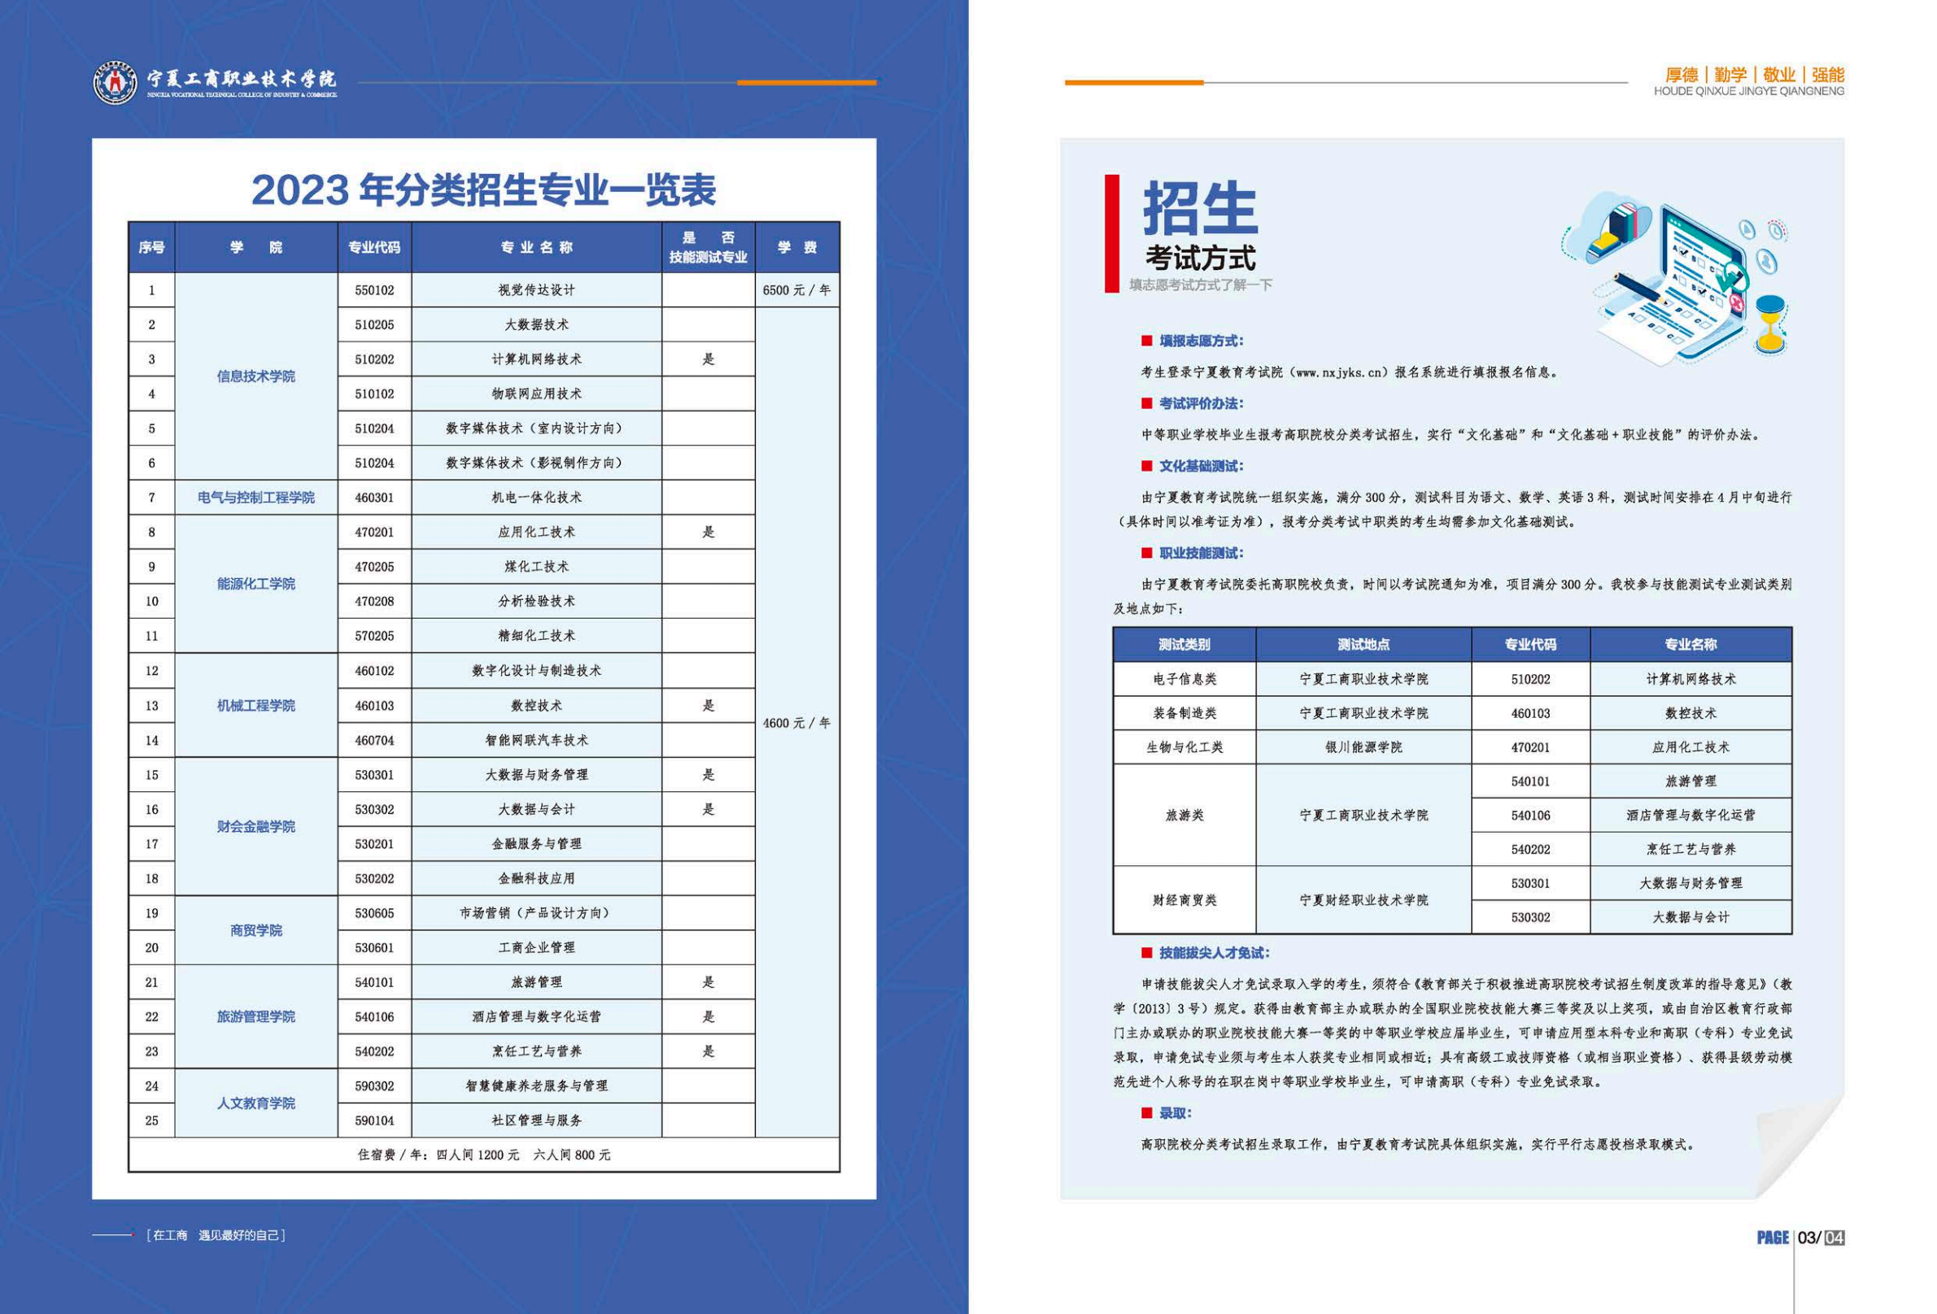This screenshot has width=1937, height=1314.
Task: Click the 财经商贸类 category cell
Action: (x=1184, y=900)
